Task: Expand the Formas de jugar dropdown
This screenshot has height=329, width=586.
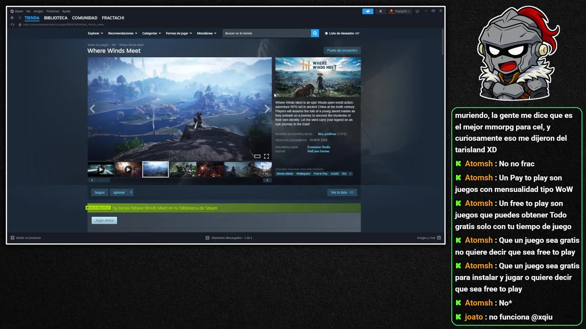Action: pyautogui.click(x=179, y=33)
